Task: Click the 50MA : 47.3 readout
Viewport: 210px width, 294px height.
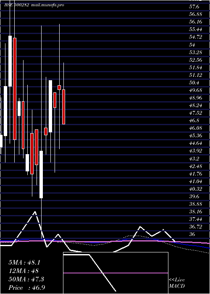Action: [x=26, y=279]
